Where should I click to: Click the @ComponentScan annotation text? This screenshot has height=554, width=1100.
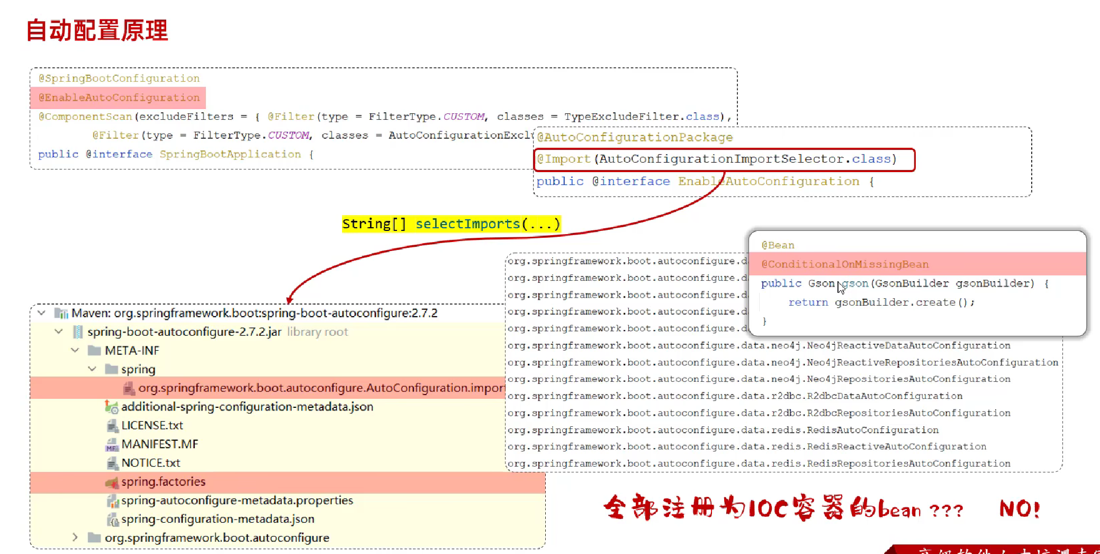[85, 117]
